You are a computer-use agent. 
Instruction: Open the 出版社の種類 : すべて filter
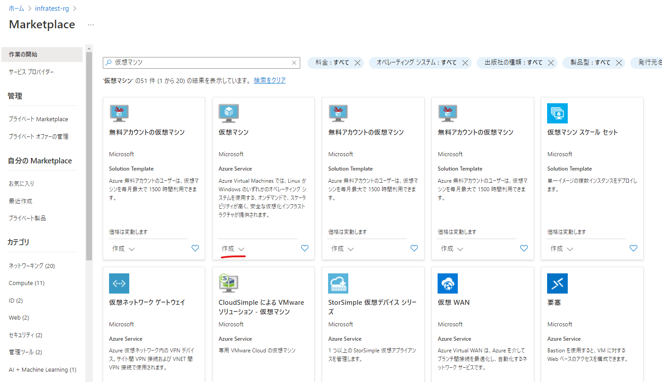pyautogui.click(x=513, y=63)
